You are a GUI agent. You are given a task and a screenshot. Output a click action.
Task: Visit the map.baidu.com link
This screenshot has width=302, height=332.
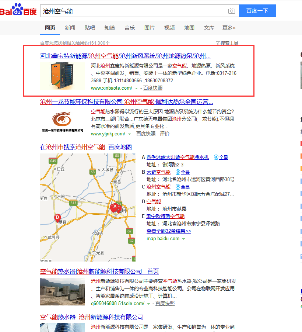coord(163,239)
